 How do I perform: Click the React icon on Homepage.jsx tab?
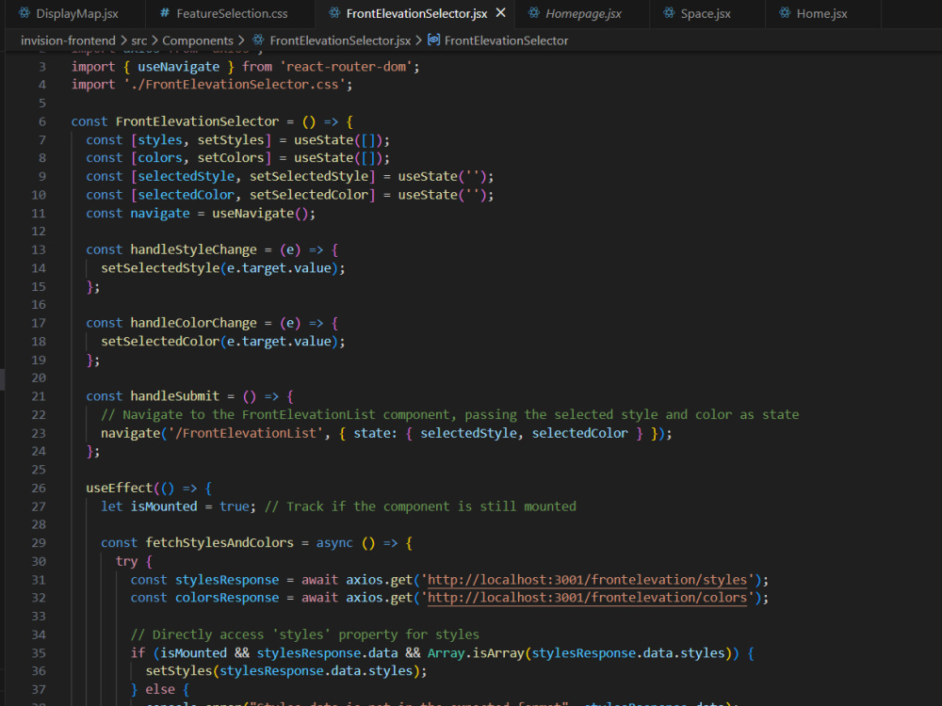[x=533, y=12]
